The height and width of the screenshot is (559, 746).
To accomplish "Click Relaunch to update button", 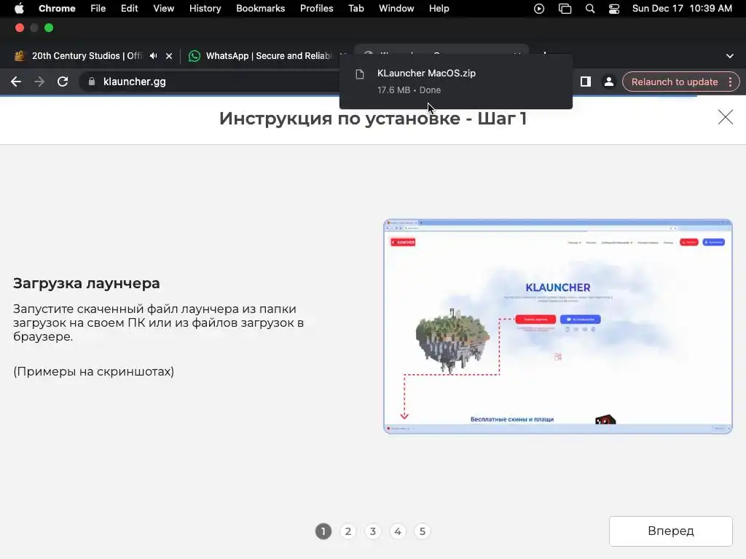I will tap(674, 82).
